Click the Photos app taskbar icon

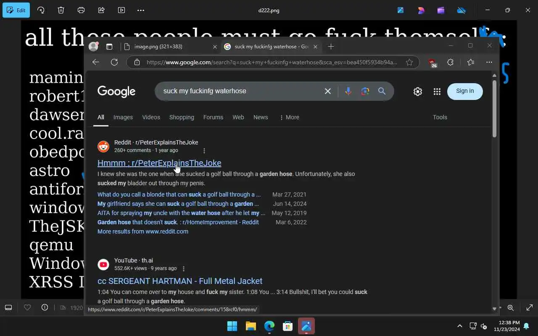pyautogui.click(x=306, y=326)
